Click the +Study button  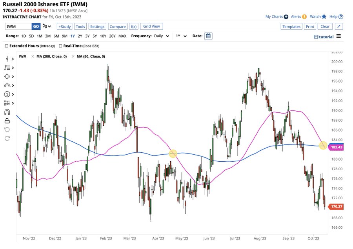(x=64, y=27)
